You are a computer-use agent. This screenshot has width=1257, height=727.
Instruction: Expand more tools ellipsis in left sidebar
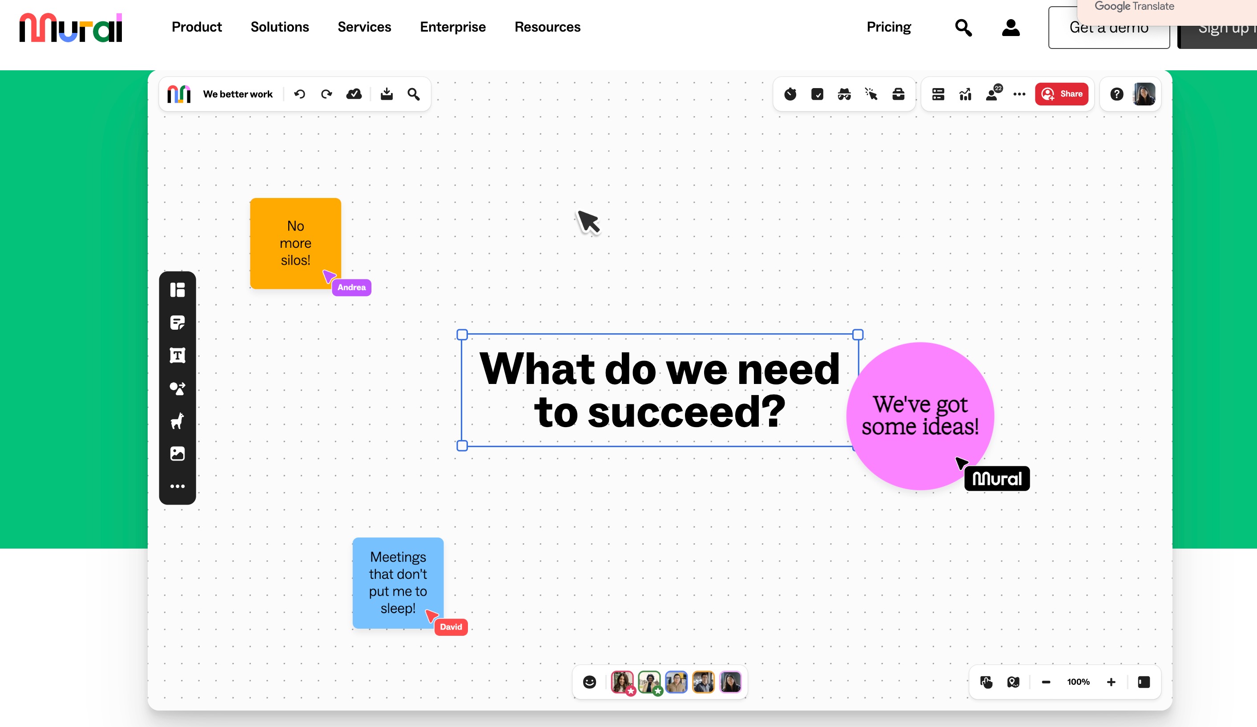coord(177,486)
